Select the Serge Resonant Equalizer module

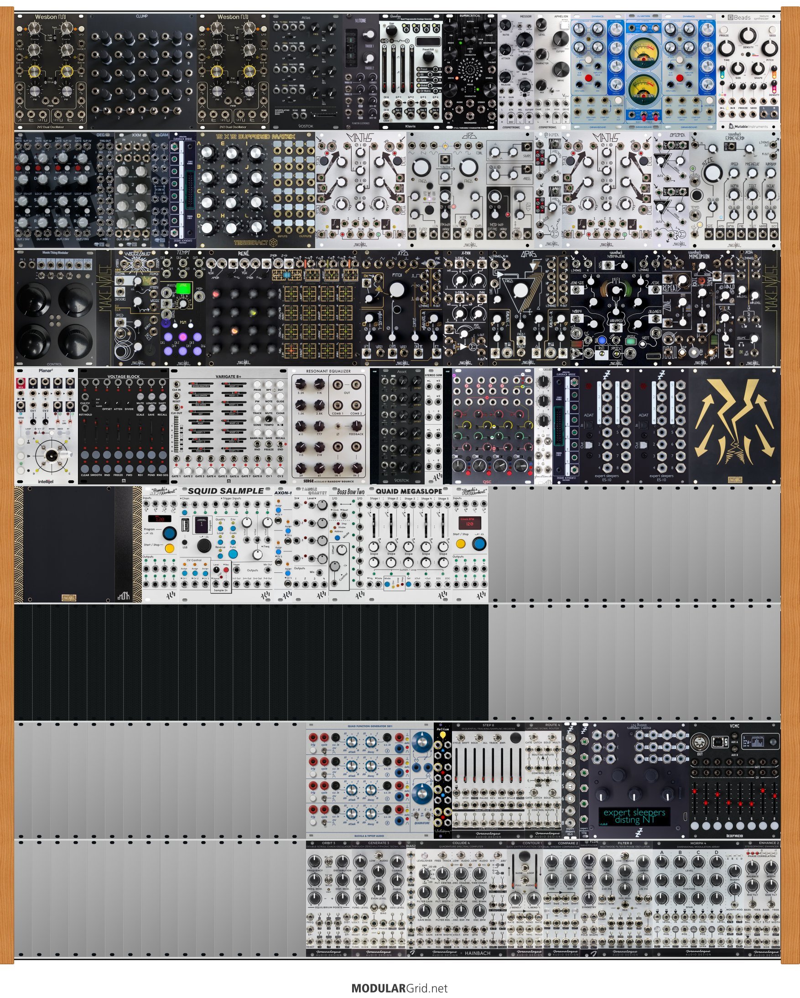[329, 426]
